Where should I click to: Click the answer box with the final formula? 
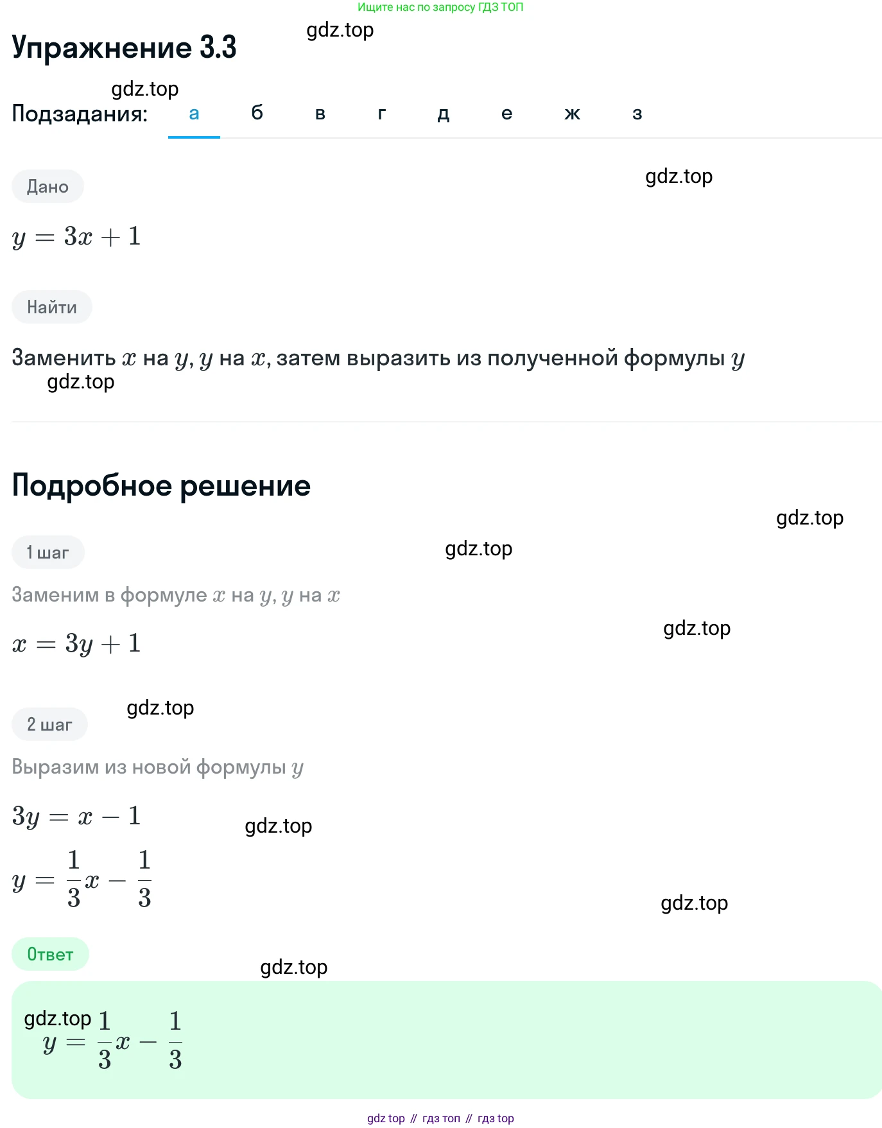click(x=447, y=1039)
